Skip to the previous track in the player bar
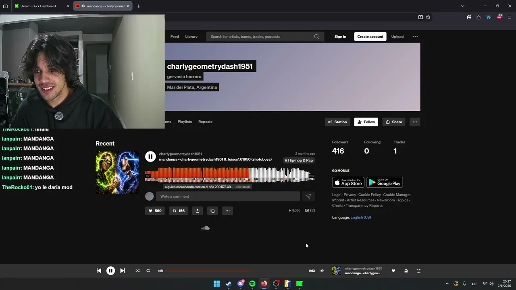Screen dimensions: 516x290 [99, 271]
